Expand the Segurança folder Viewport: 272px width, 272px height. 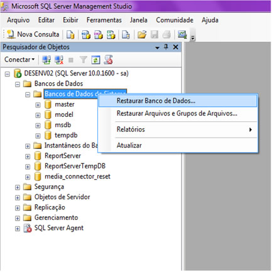(18, 187)
